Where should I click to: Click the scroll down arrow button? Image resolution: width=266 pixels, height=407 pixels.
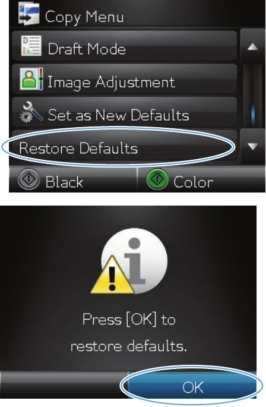click(x=252, y=146)
